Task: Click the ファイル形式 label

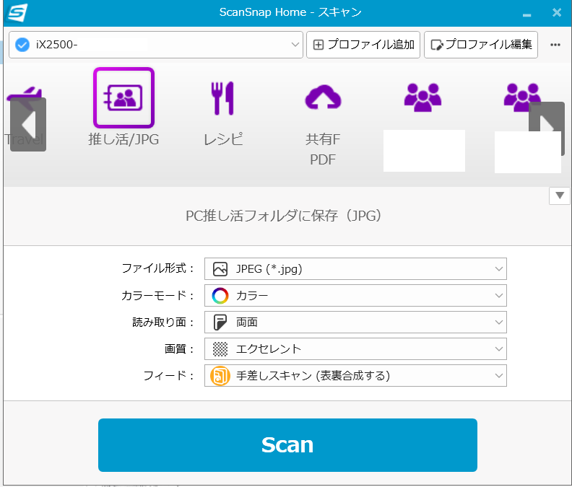Action: coord(157,268)
